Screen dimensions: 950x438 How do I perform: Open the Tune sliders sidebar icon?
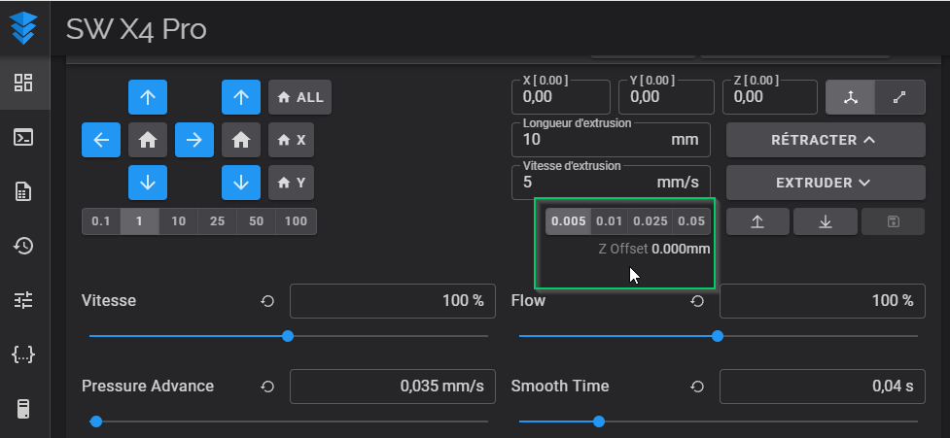pos(23,300)
